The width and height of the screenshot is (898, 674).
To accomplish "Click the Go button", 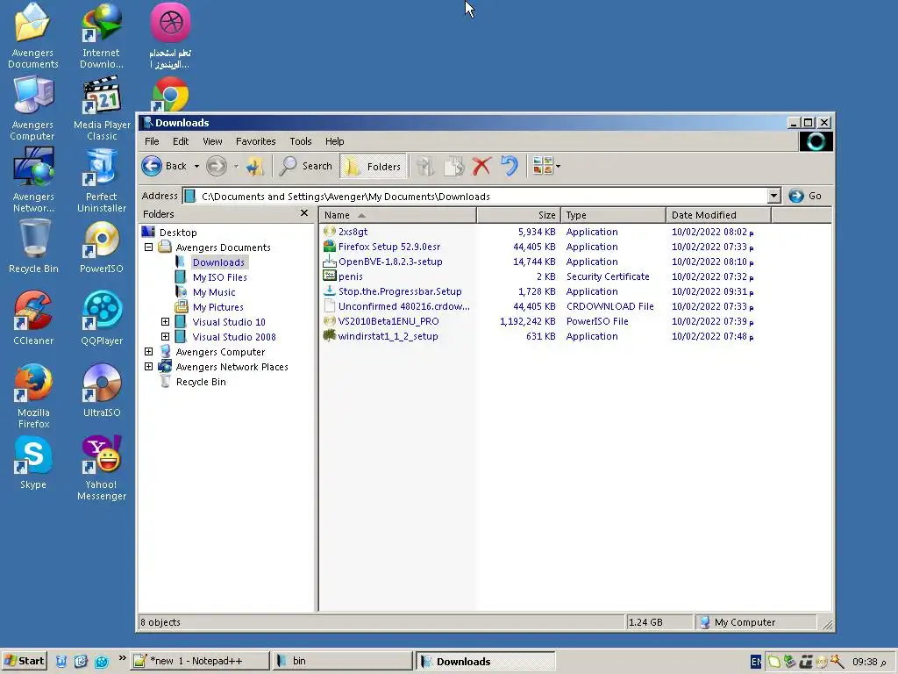I will [805, 196].
